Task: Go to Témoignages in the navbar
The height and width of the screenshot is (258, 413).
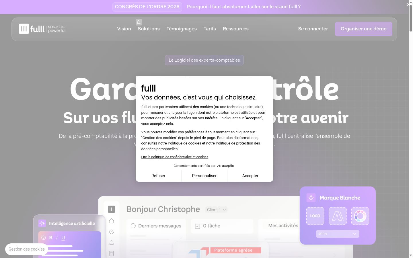Action: (182, 29)
